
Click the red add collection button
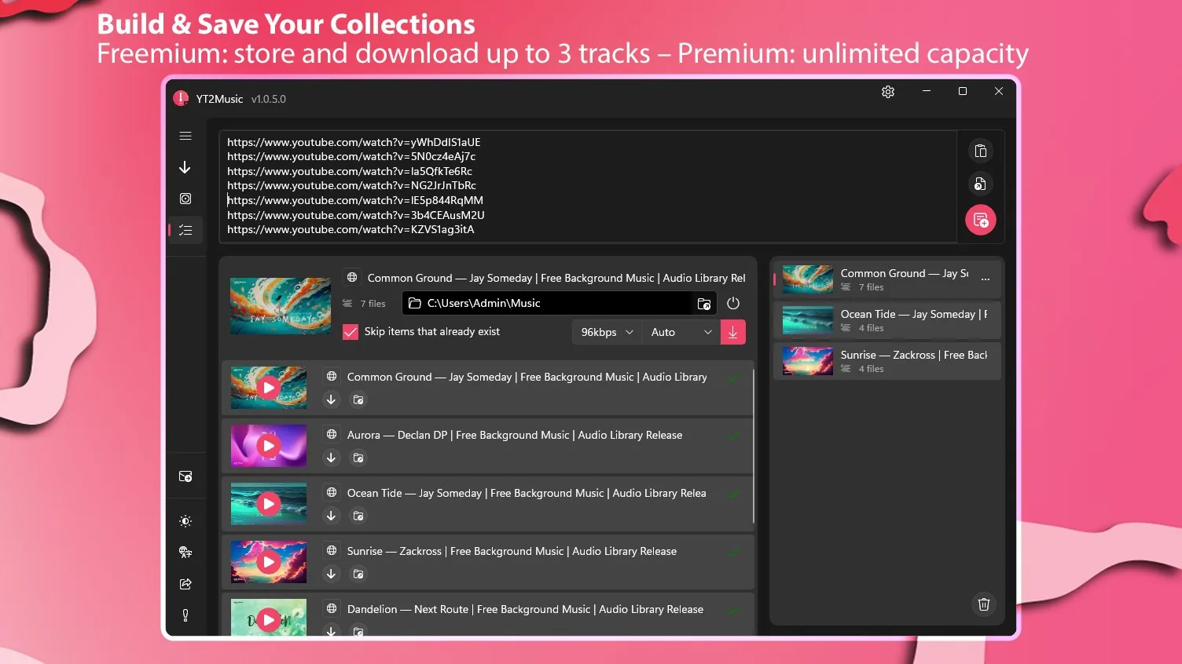click(980, 220)
